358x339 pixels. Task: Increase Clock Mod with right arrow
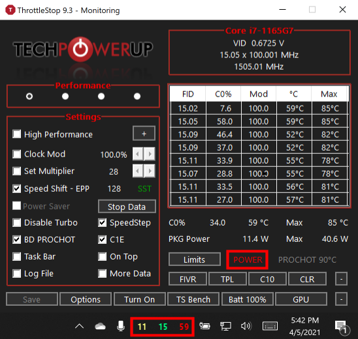click(150, 154)
